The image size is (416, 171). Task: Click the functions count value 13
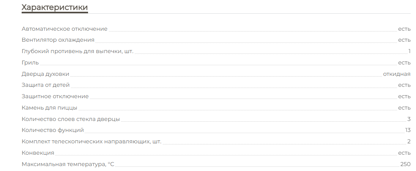(408, 130)
